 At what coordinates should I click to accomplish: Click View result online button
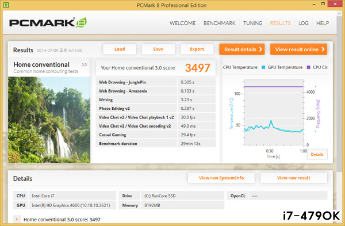pyautogui.click(x=298, y=49)
